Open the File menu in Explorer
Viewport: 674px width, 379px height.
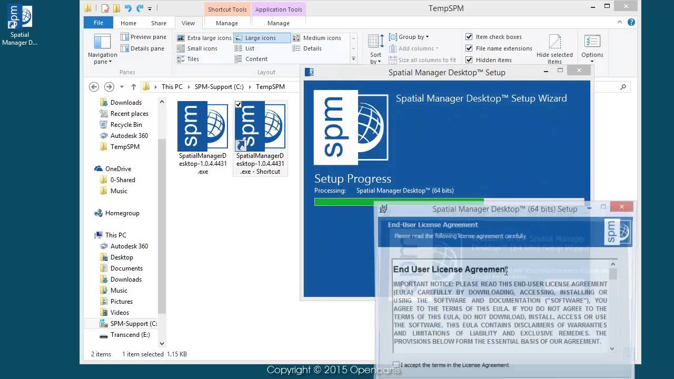click(98, 23)
